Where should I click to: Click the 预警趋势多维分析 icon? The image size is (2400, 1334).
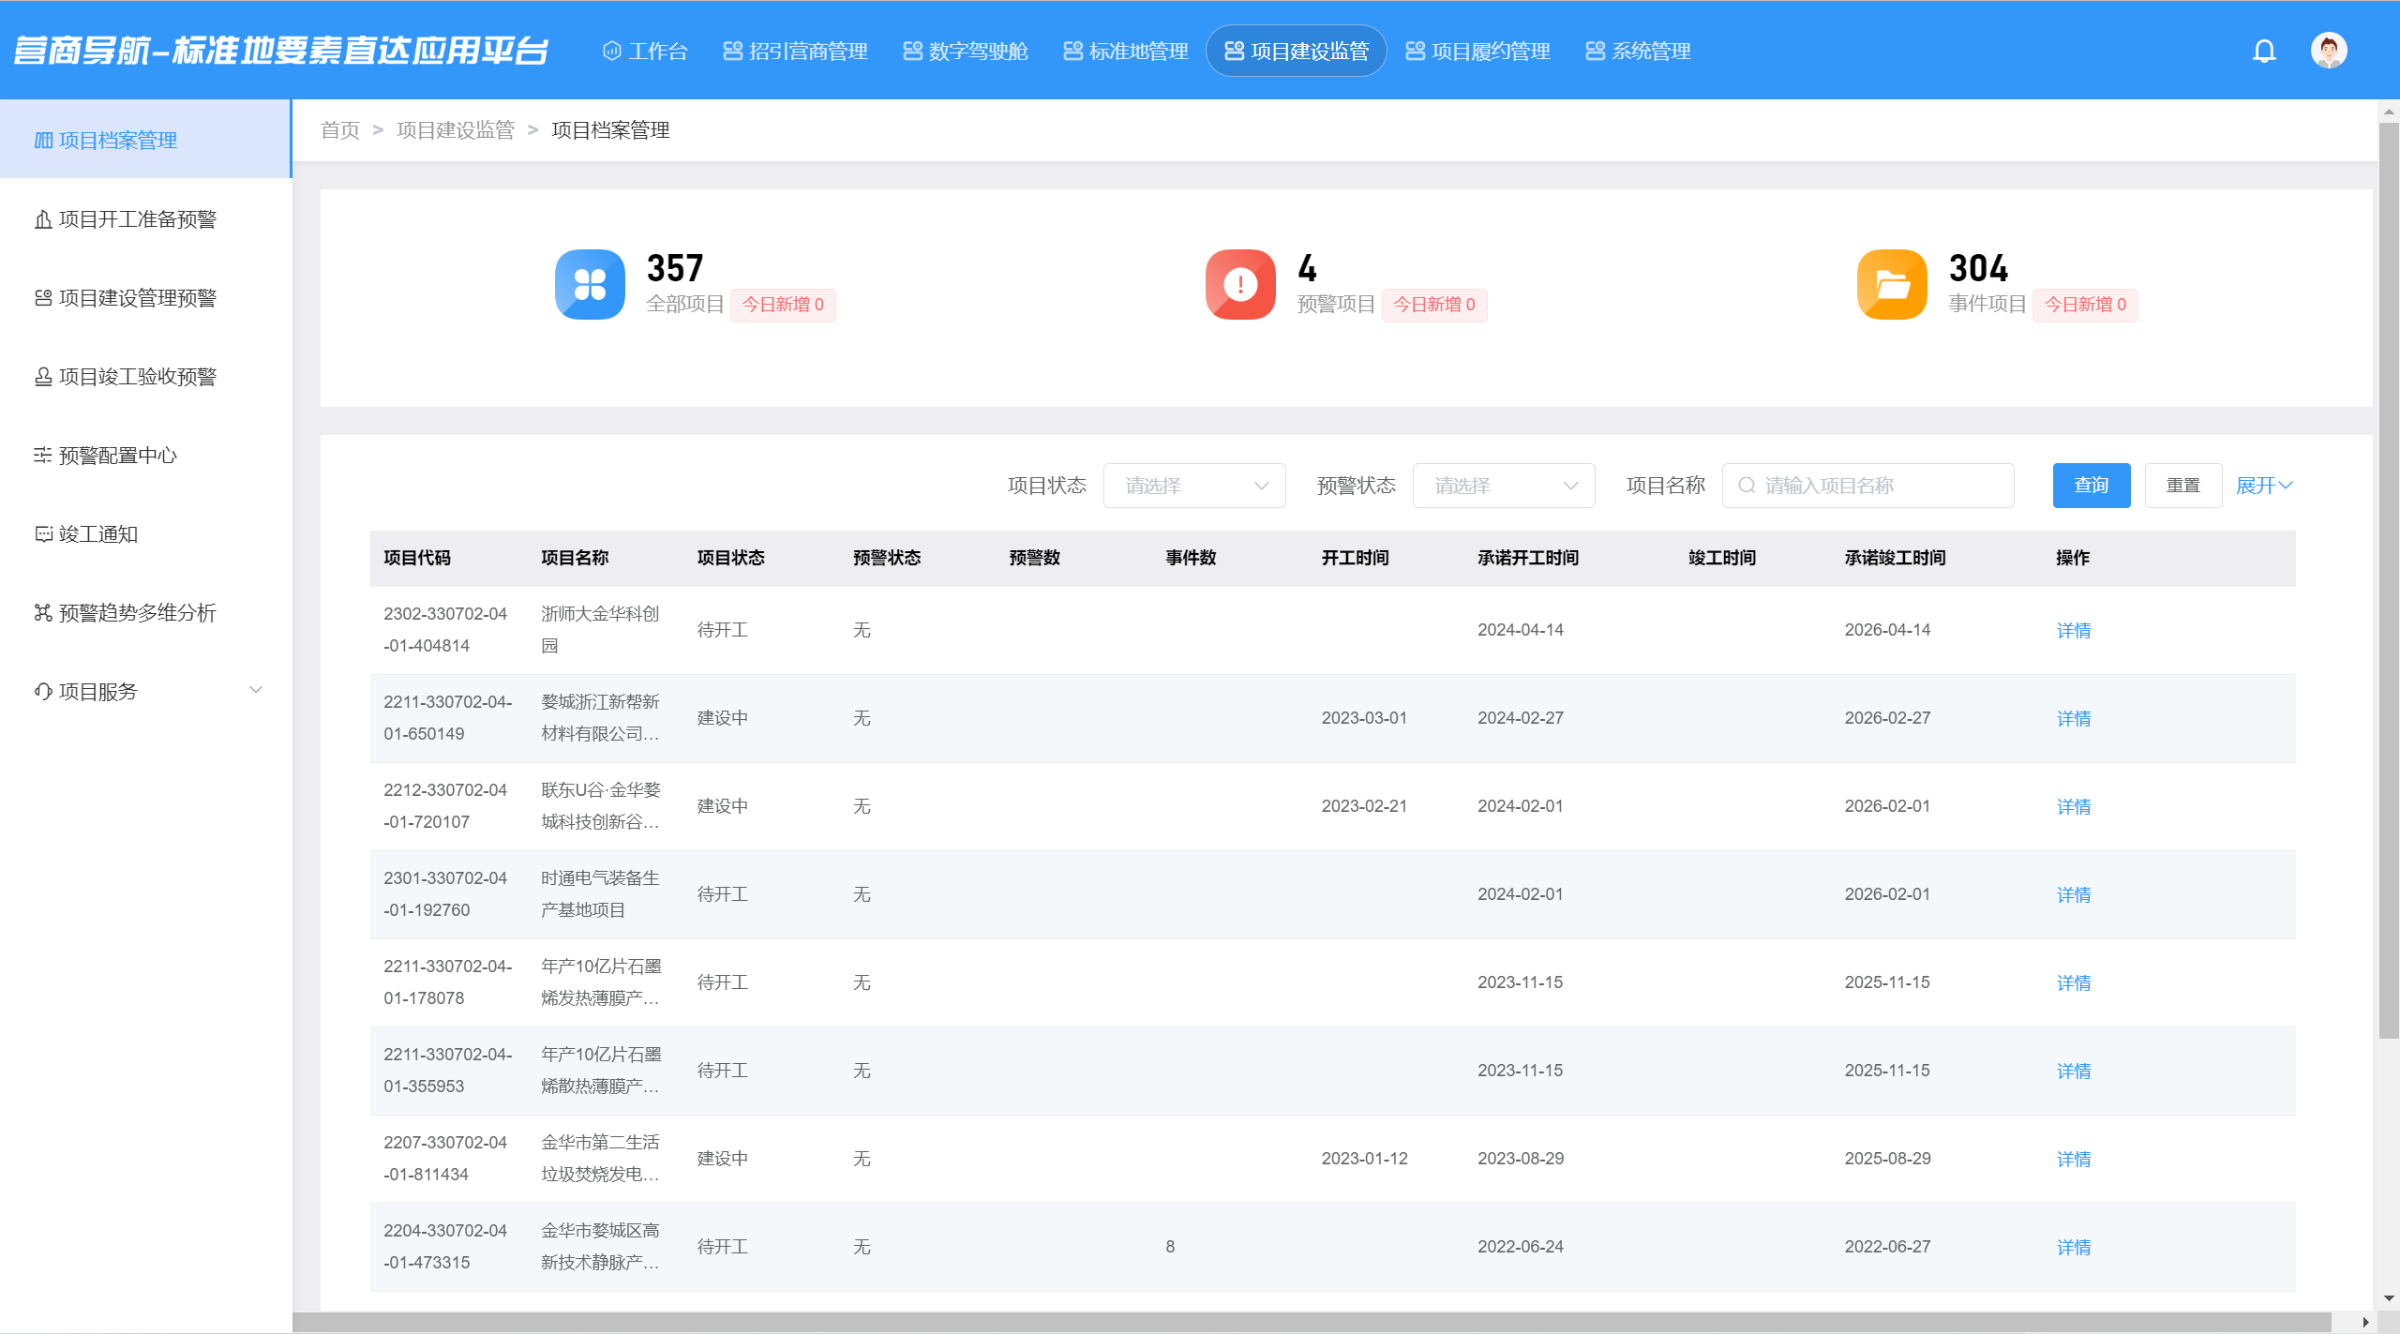(43, 613)
